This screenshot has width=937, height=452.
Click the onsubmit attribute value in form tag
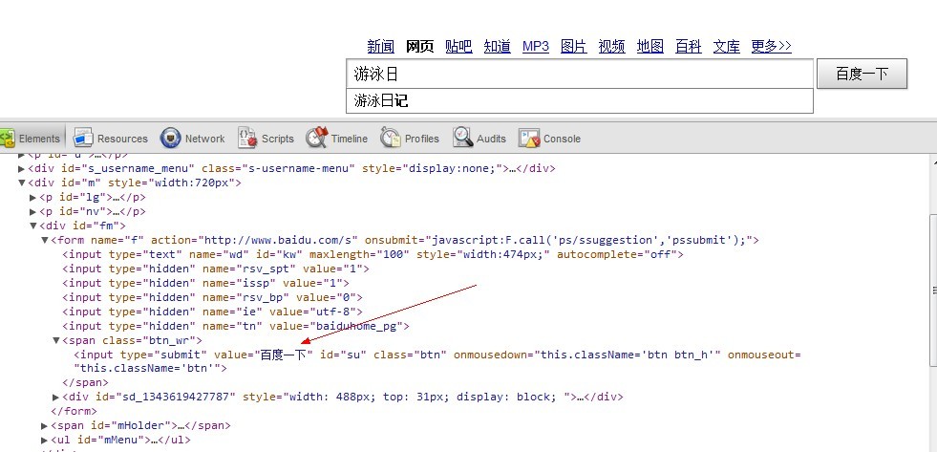click(x=588, y=240)
